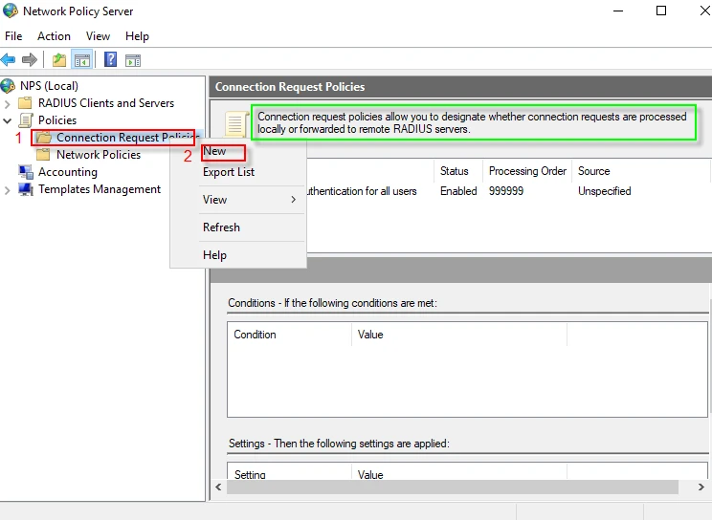Select Refresh in the context menu

pos(221,227)
